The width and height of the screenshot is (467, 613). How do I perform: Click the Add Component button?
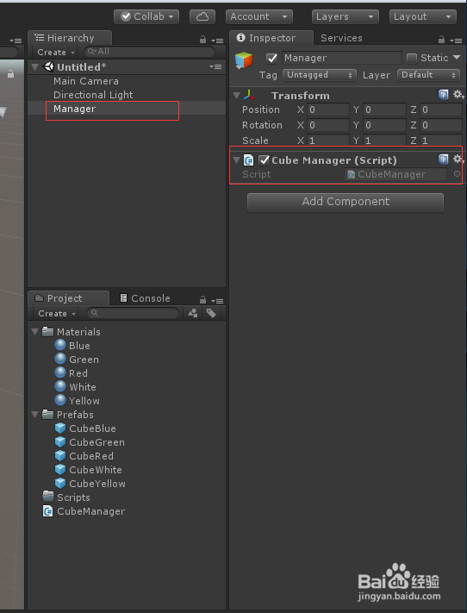(x=346, y=202)
